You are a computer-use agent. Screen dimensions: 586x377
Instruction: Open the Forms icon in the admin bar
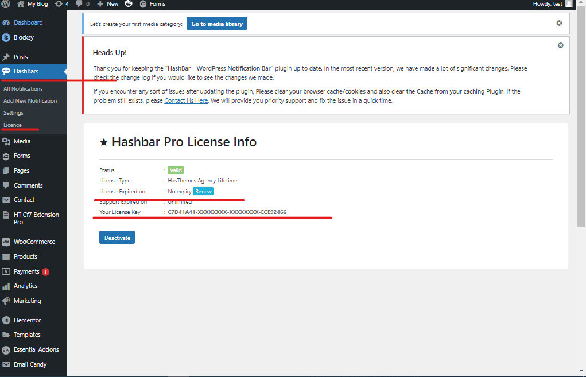[x=143, y=4]
